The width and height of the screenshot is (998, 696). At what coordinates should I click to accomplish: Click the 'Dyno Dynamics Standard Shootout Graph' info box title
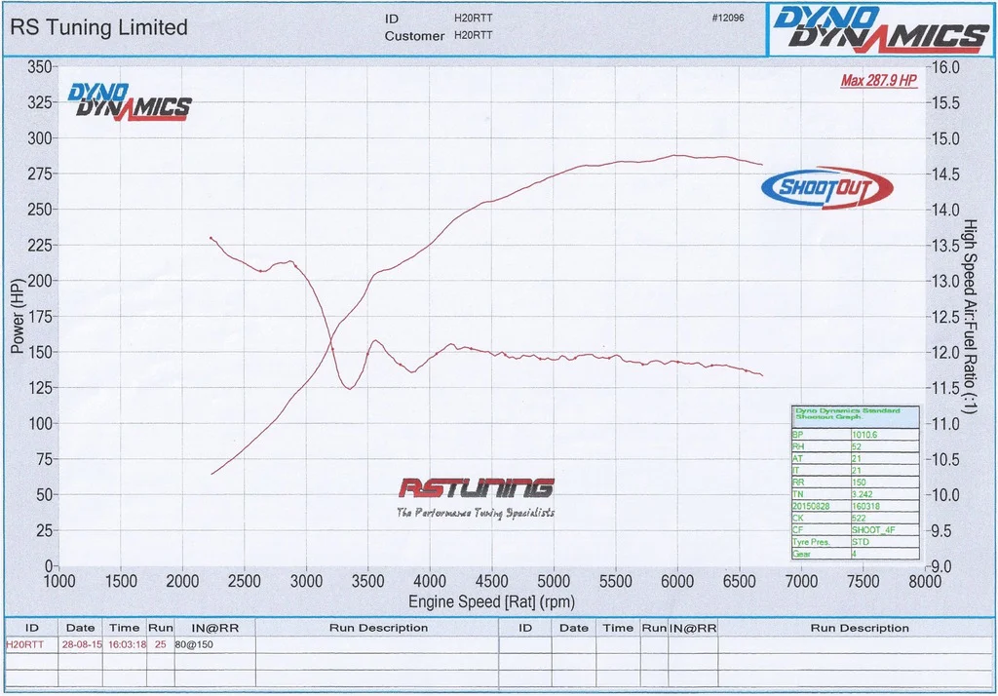tap(848, 414)
